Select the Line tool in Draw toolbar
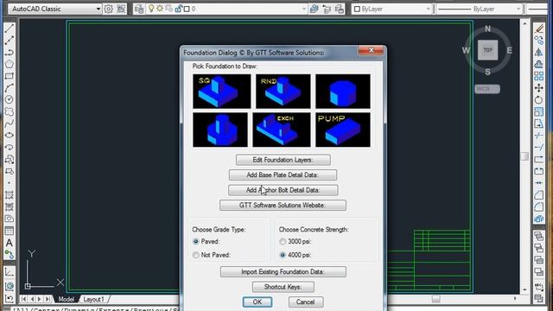Screen dimensions: 553x311 [x=10, y=29]
